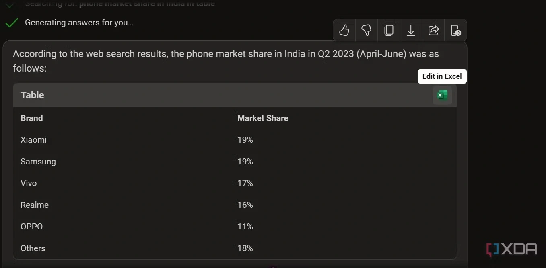The width and height of the screenshot is (546, 268).
Task: Select the Realme brand cell
Action: tap(35, 205)
